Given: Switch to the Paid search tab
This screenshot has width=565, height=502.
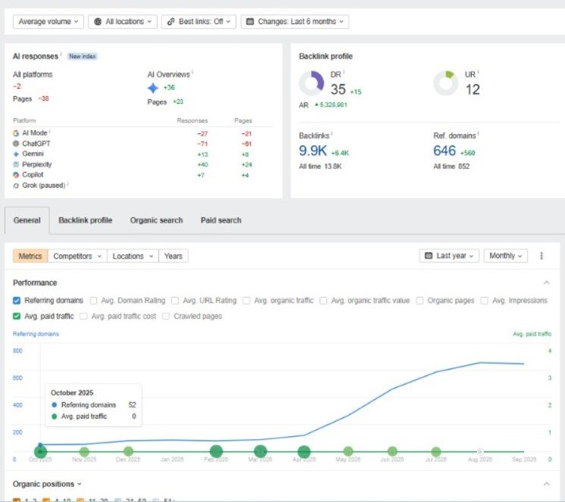Looking at the screenshot, I should click(221, 220).
